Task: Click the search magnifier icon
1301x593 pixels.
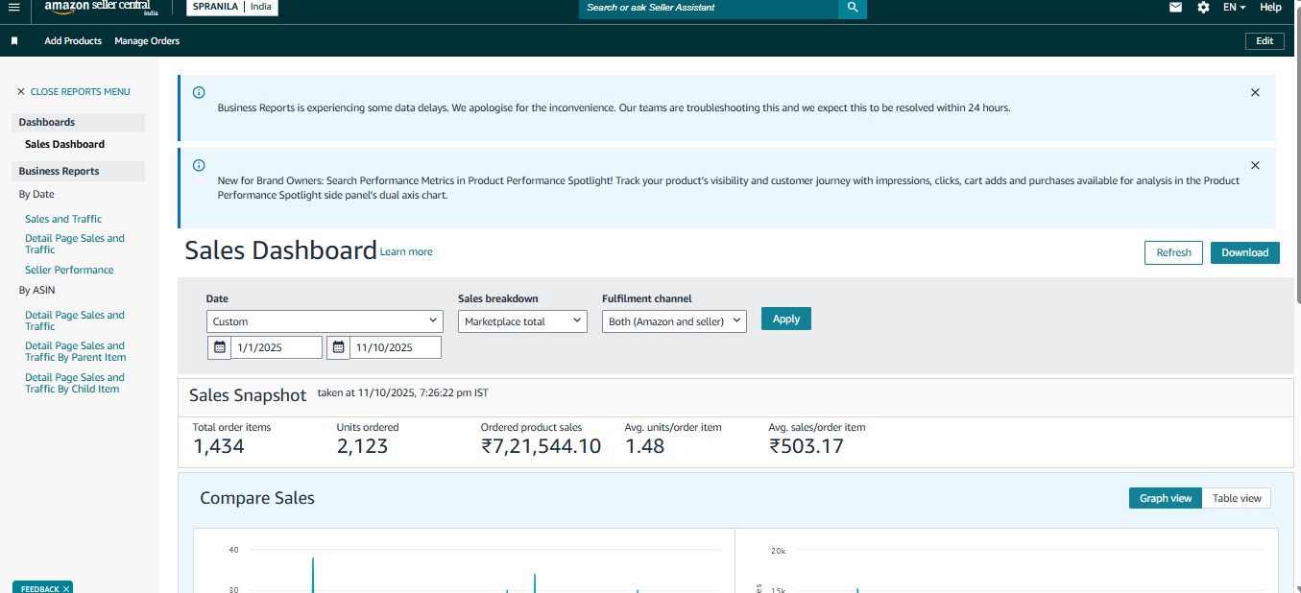Action: pyautogui.click(x=852, y=8)
